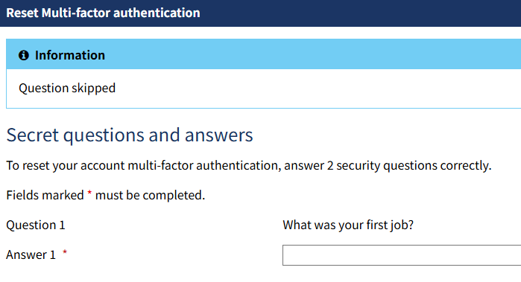Select the Information banner heading text
Image resolution: width=521 pixels, height=282 pixels.
(x=70, y=55)
